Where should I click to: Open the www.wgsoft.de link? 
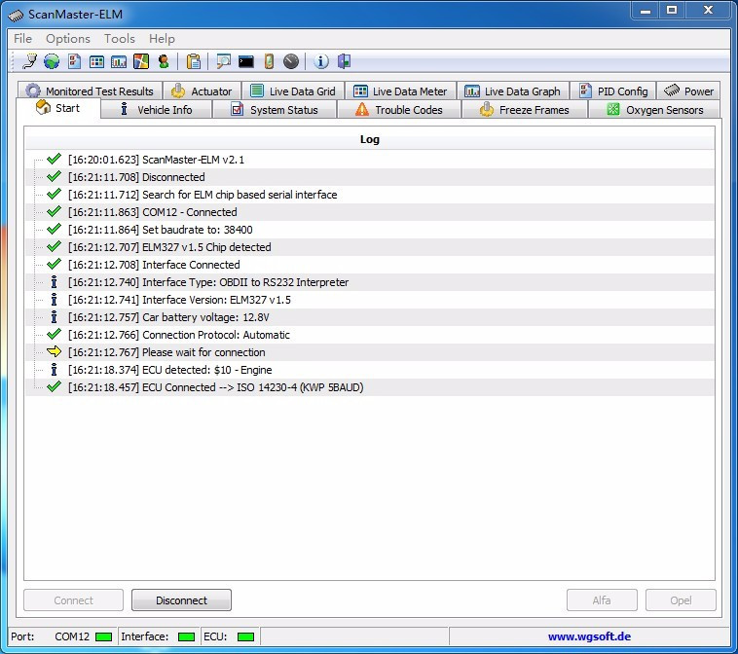[589, 636]
